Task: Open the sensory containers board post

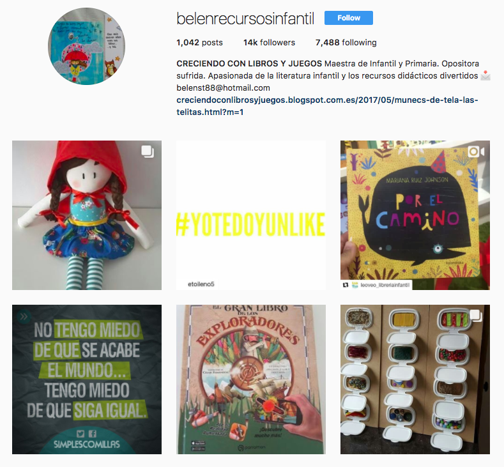Action: click(x=415, y=379)
